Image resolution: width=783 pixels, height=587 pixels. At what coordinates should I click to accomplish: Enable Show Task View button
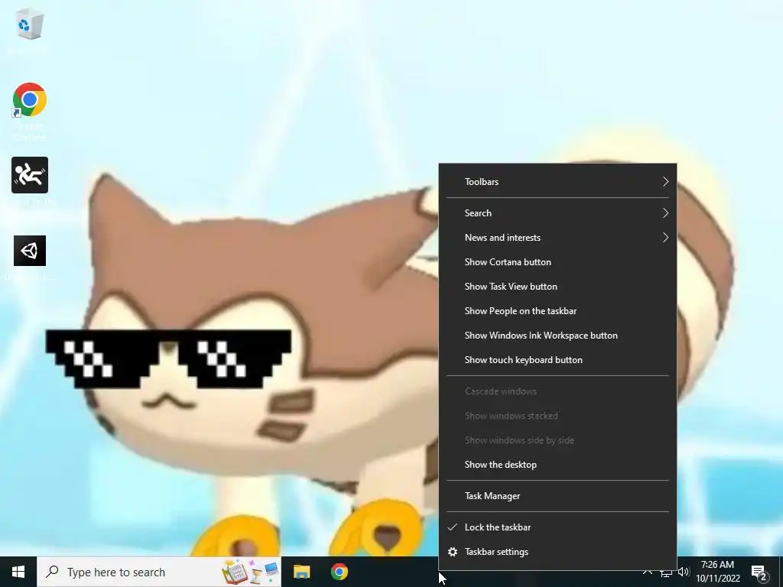(557, 287)
